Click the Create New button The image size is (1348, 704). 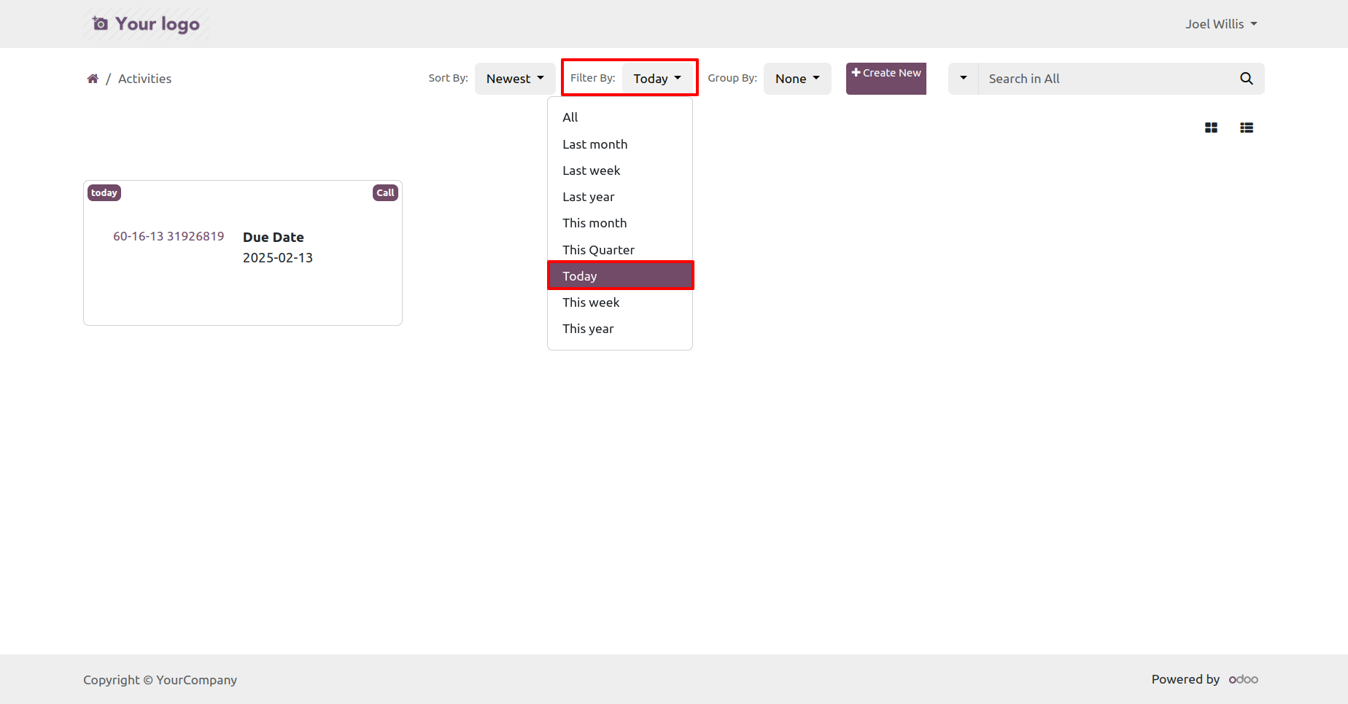[886, 79]
